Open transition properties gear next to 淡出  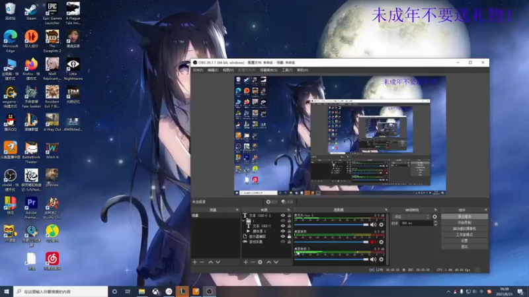(x=434, y=217)
